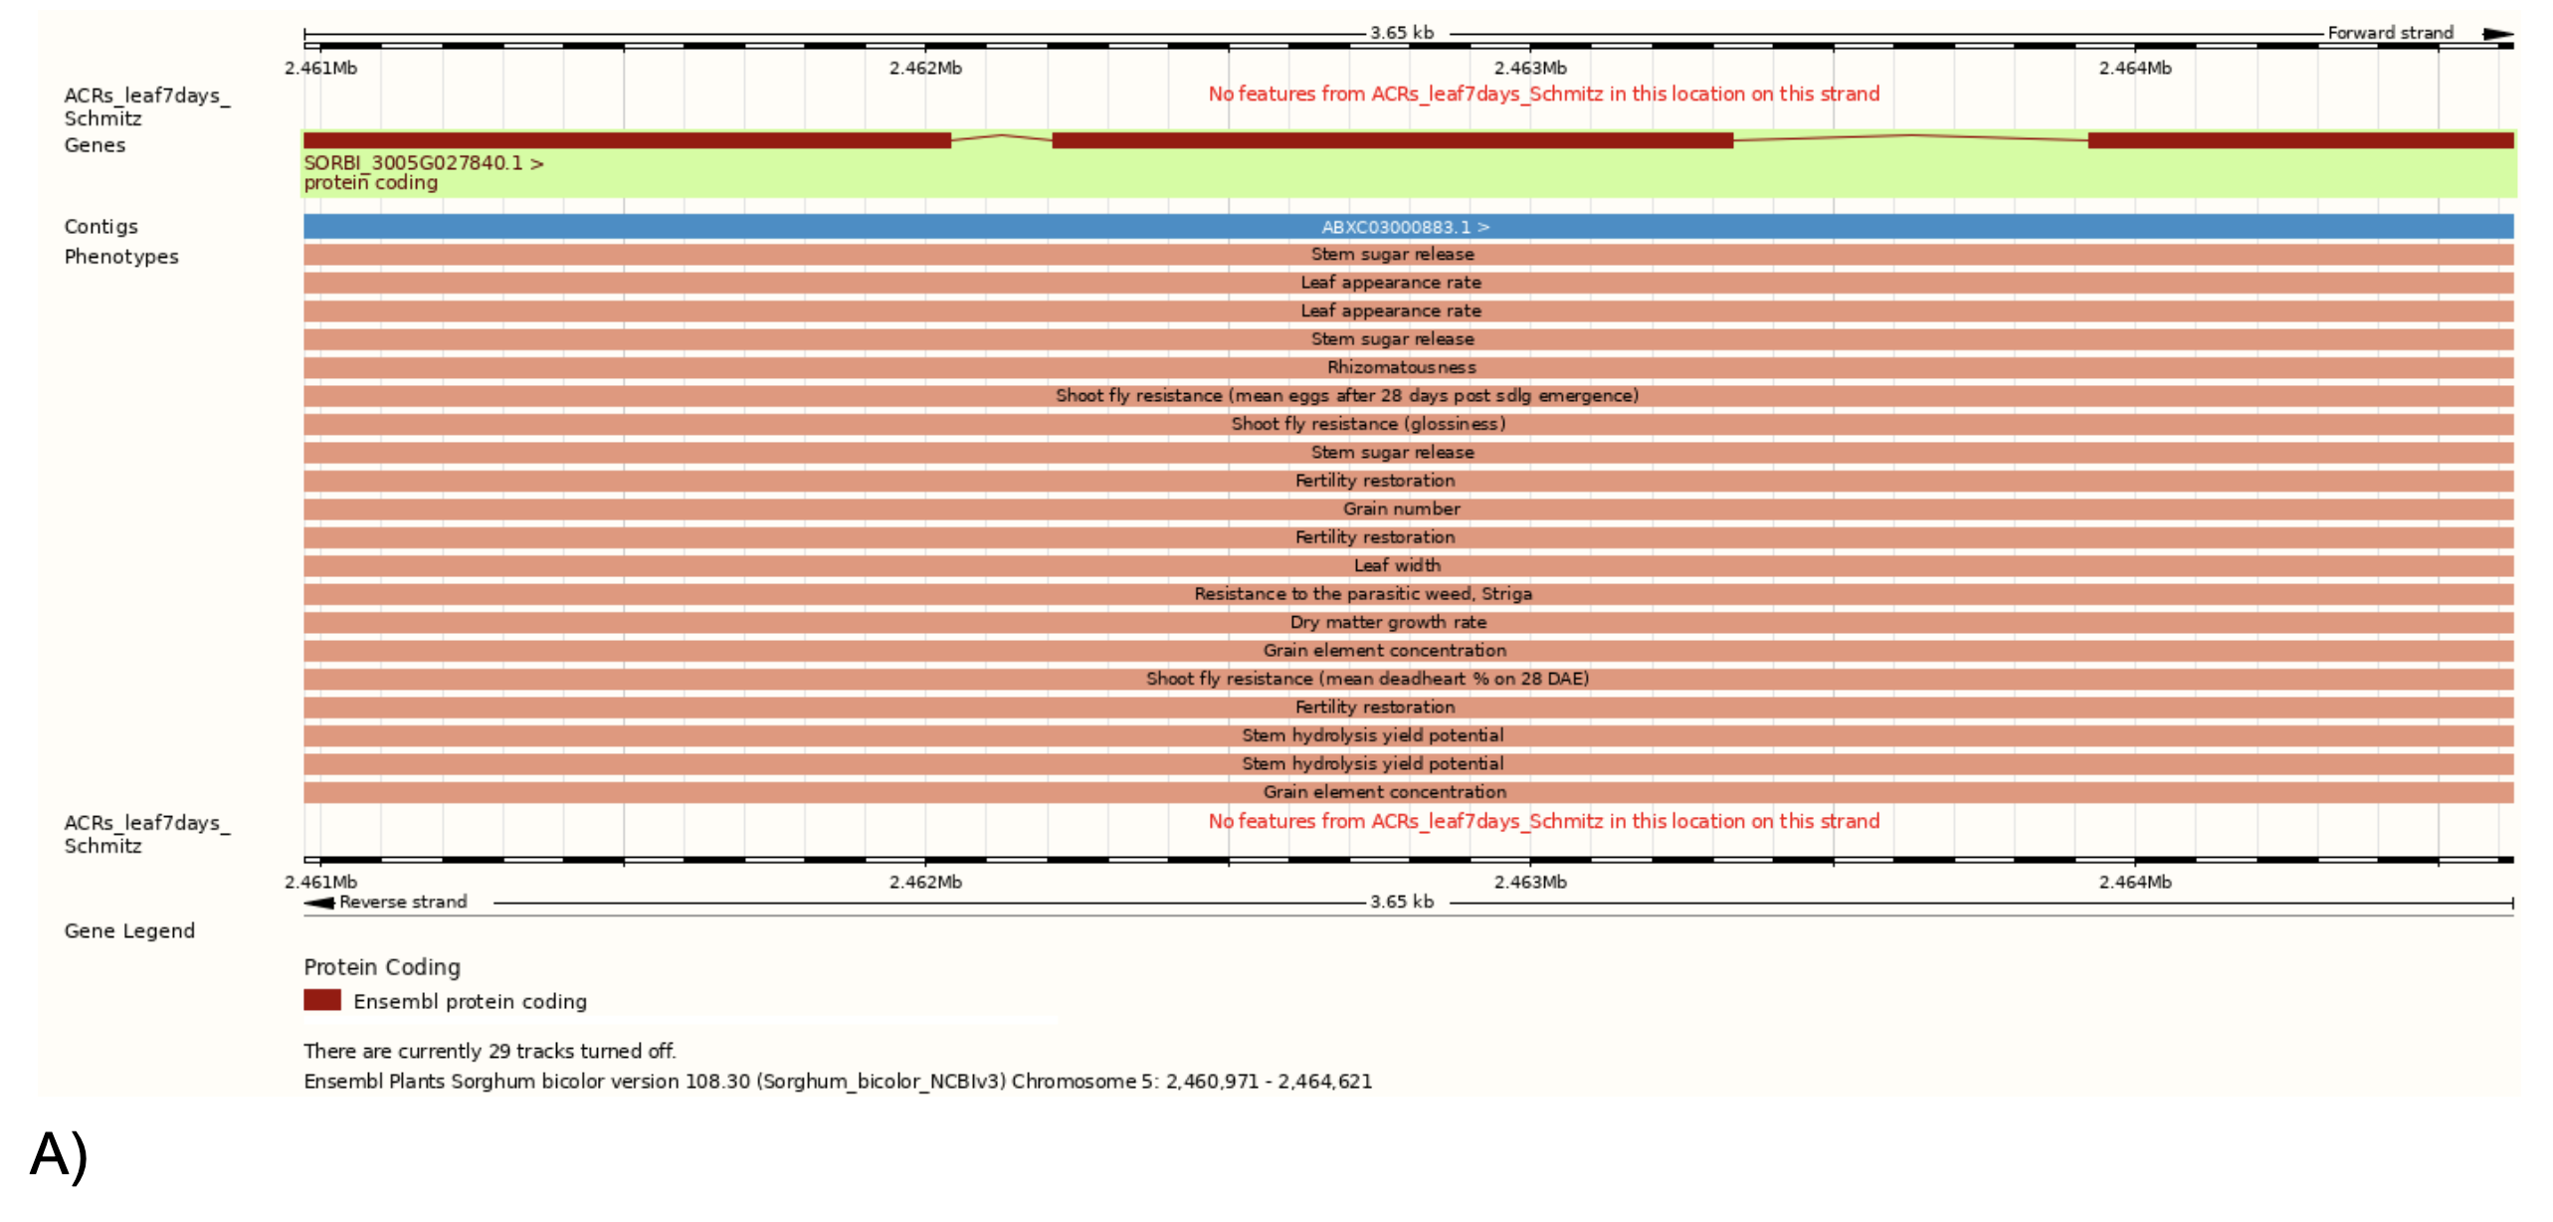Click the 2.462Mb marker on bottom ruler

925,882
